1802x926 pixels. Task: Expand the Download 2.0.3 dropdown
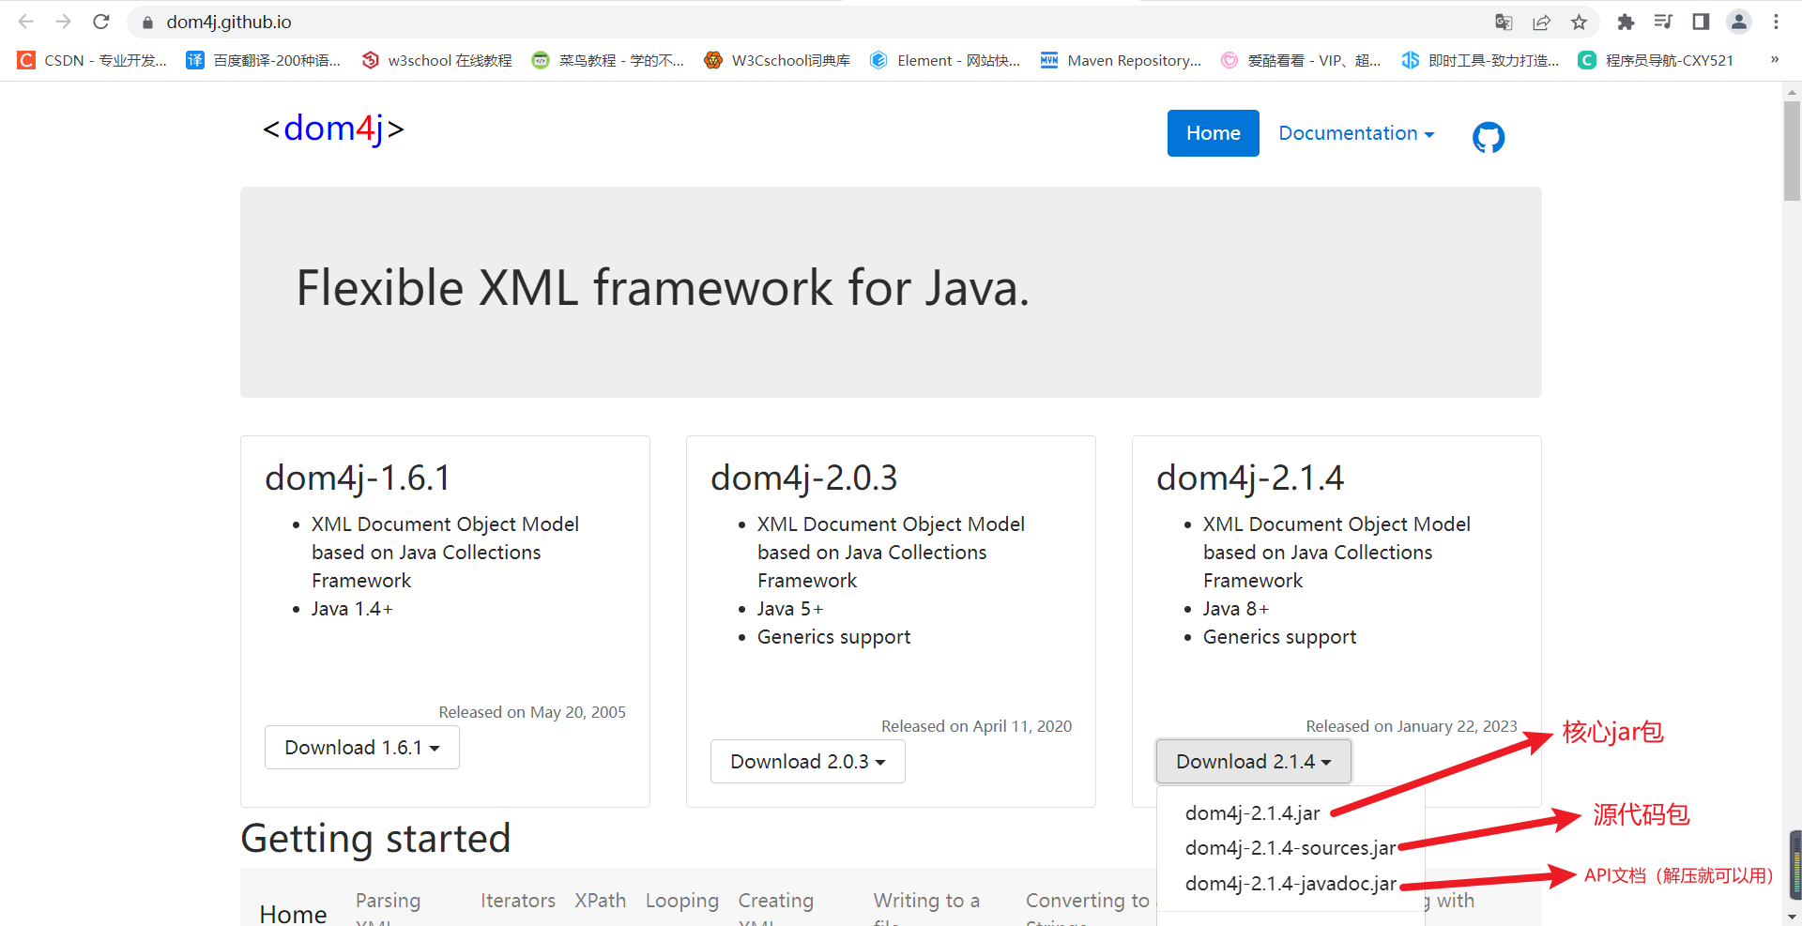[807, 761]
